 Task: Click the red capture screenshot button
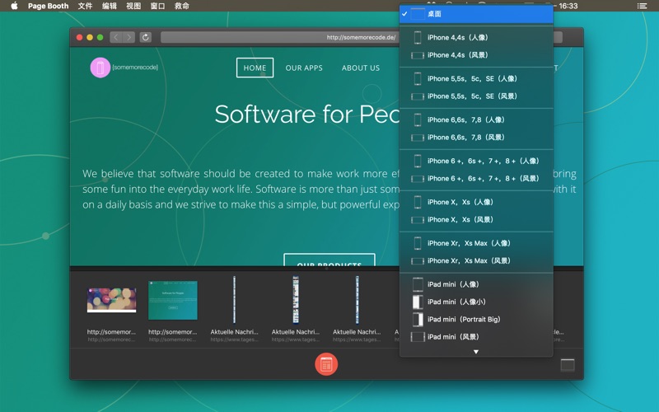326,364
